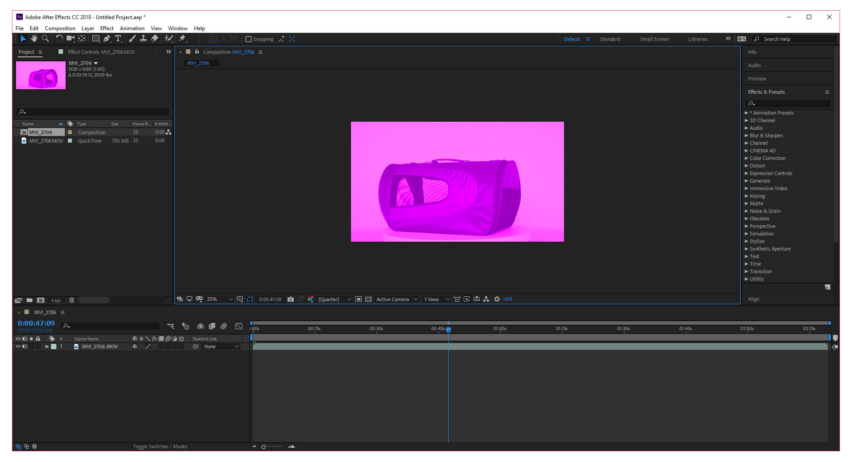
Task: Click the Take Snapshot camera icon
Action: pos(291,299)
